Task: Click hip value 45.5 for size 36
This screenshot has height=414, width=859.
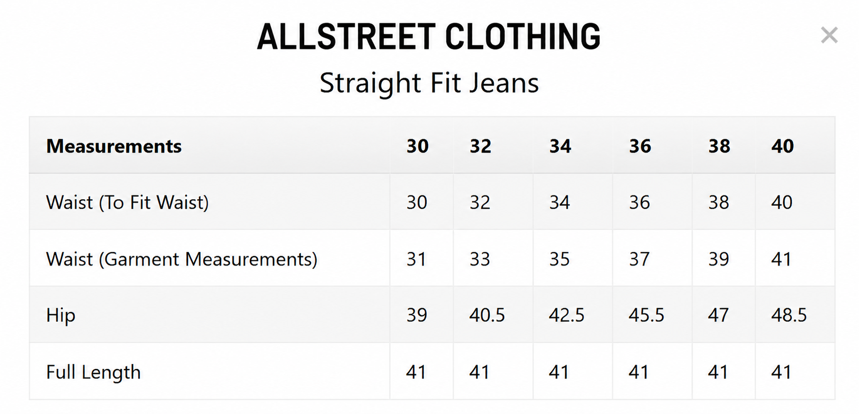Action: 646,315
